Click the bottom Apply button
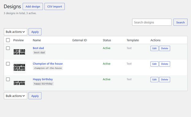Viewport: 191px width, 117px height. (x=35, y=96)
